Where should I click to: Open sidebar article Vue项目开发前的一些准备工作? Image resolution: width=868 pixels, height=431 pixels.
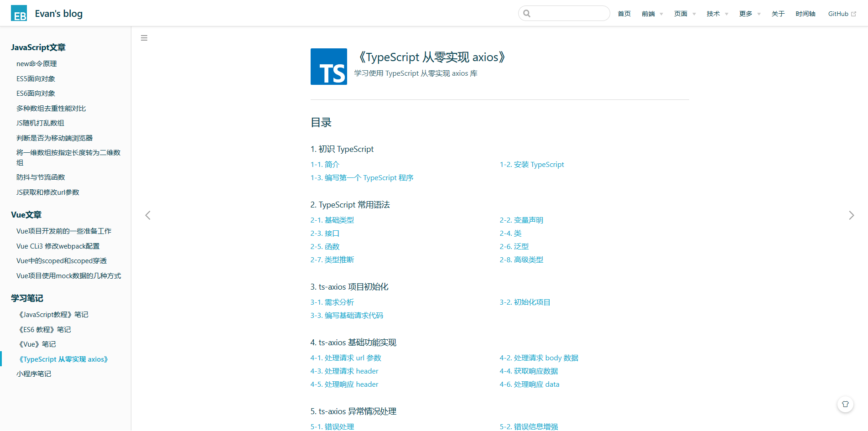[x=64, y=231]
